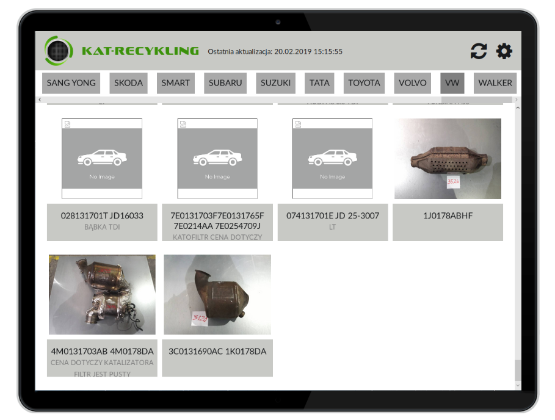The image size is (555, 420).
Task: Open photo of 3C0131690AC catalytic converter
Action: tap(217, 294)
